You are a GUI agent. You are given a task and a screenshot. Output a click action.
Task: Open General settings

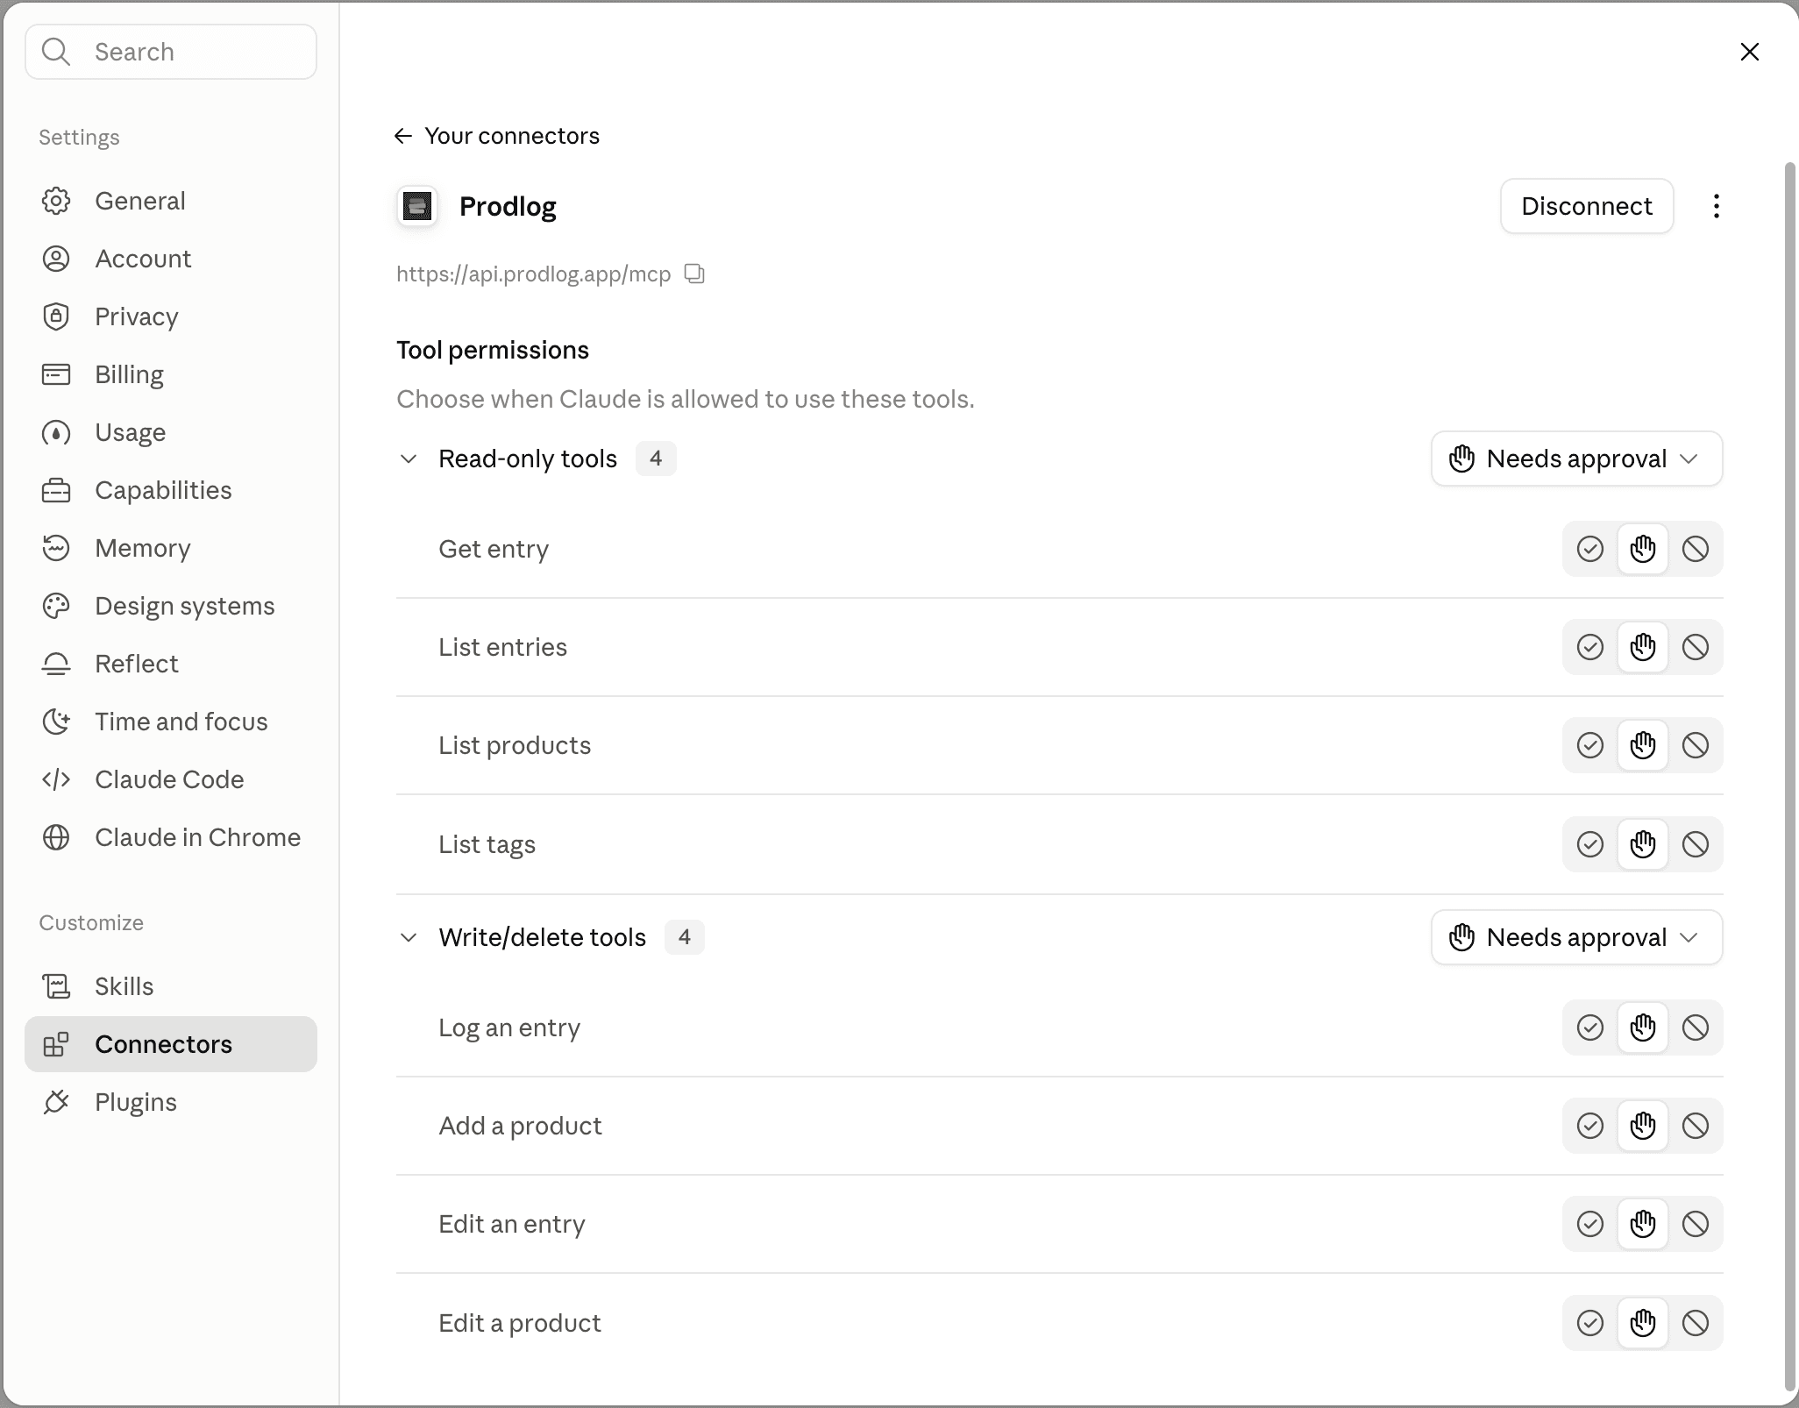click(x=171, y=201)
